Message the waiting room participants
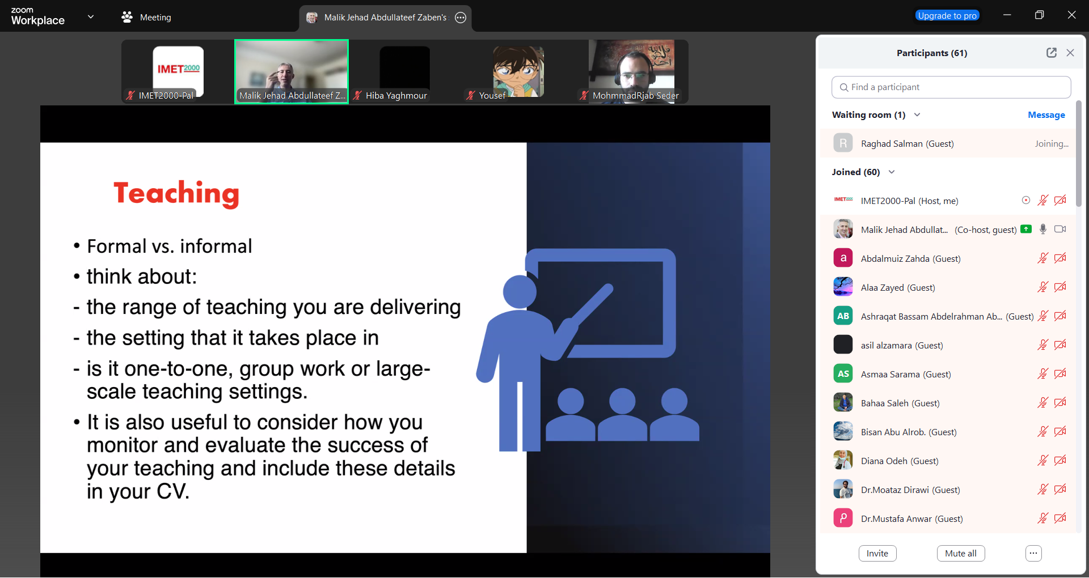The image size is (1089, 578). (x=1046, y=115)
